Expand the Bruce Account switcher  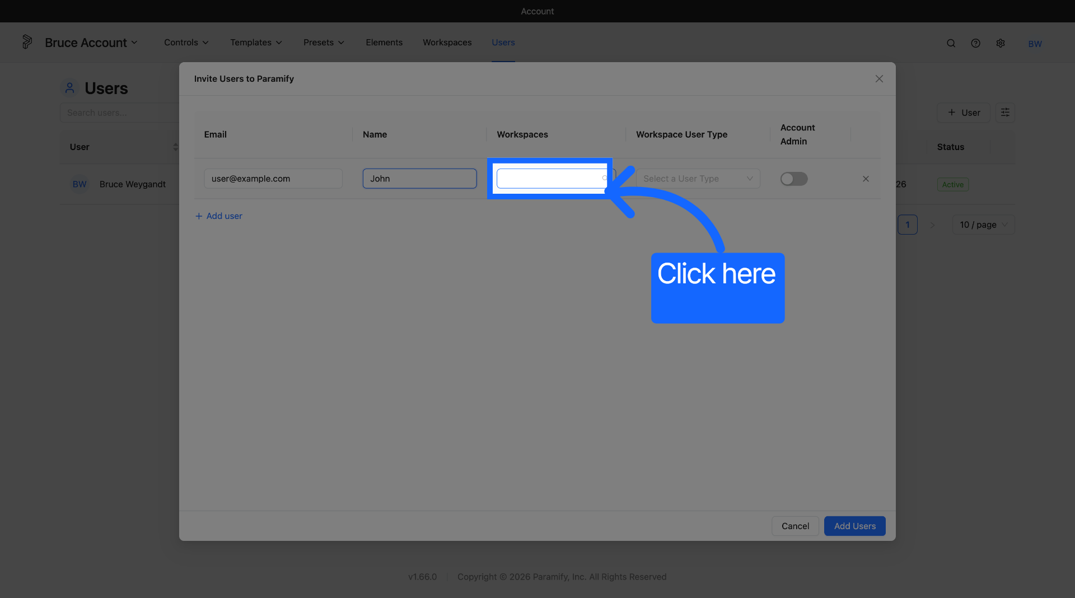(91, 43)
